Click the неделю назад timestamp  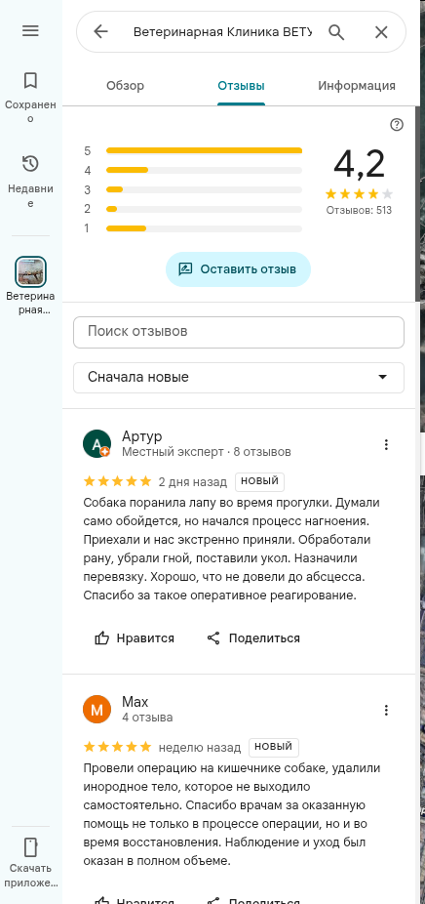200,748
